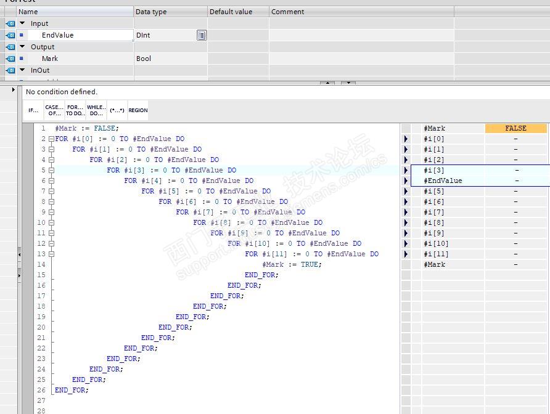Collapse the FOR loop on line 5
The height and width of the screenshot is (414, 550).
(x=52, y=171)
